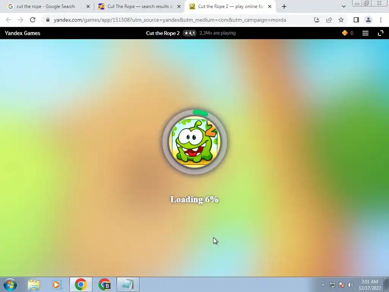Open the Chrome profile avatar menu
The height and width of the screenshot is (292, 389).
pyautogui.click(x=368, y=20)
